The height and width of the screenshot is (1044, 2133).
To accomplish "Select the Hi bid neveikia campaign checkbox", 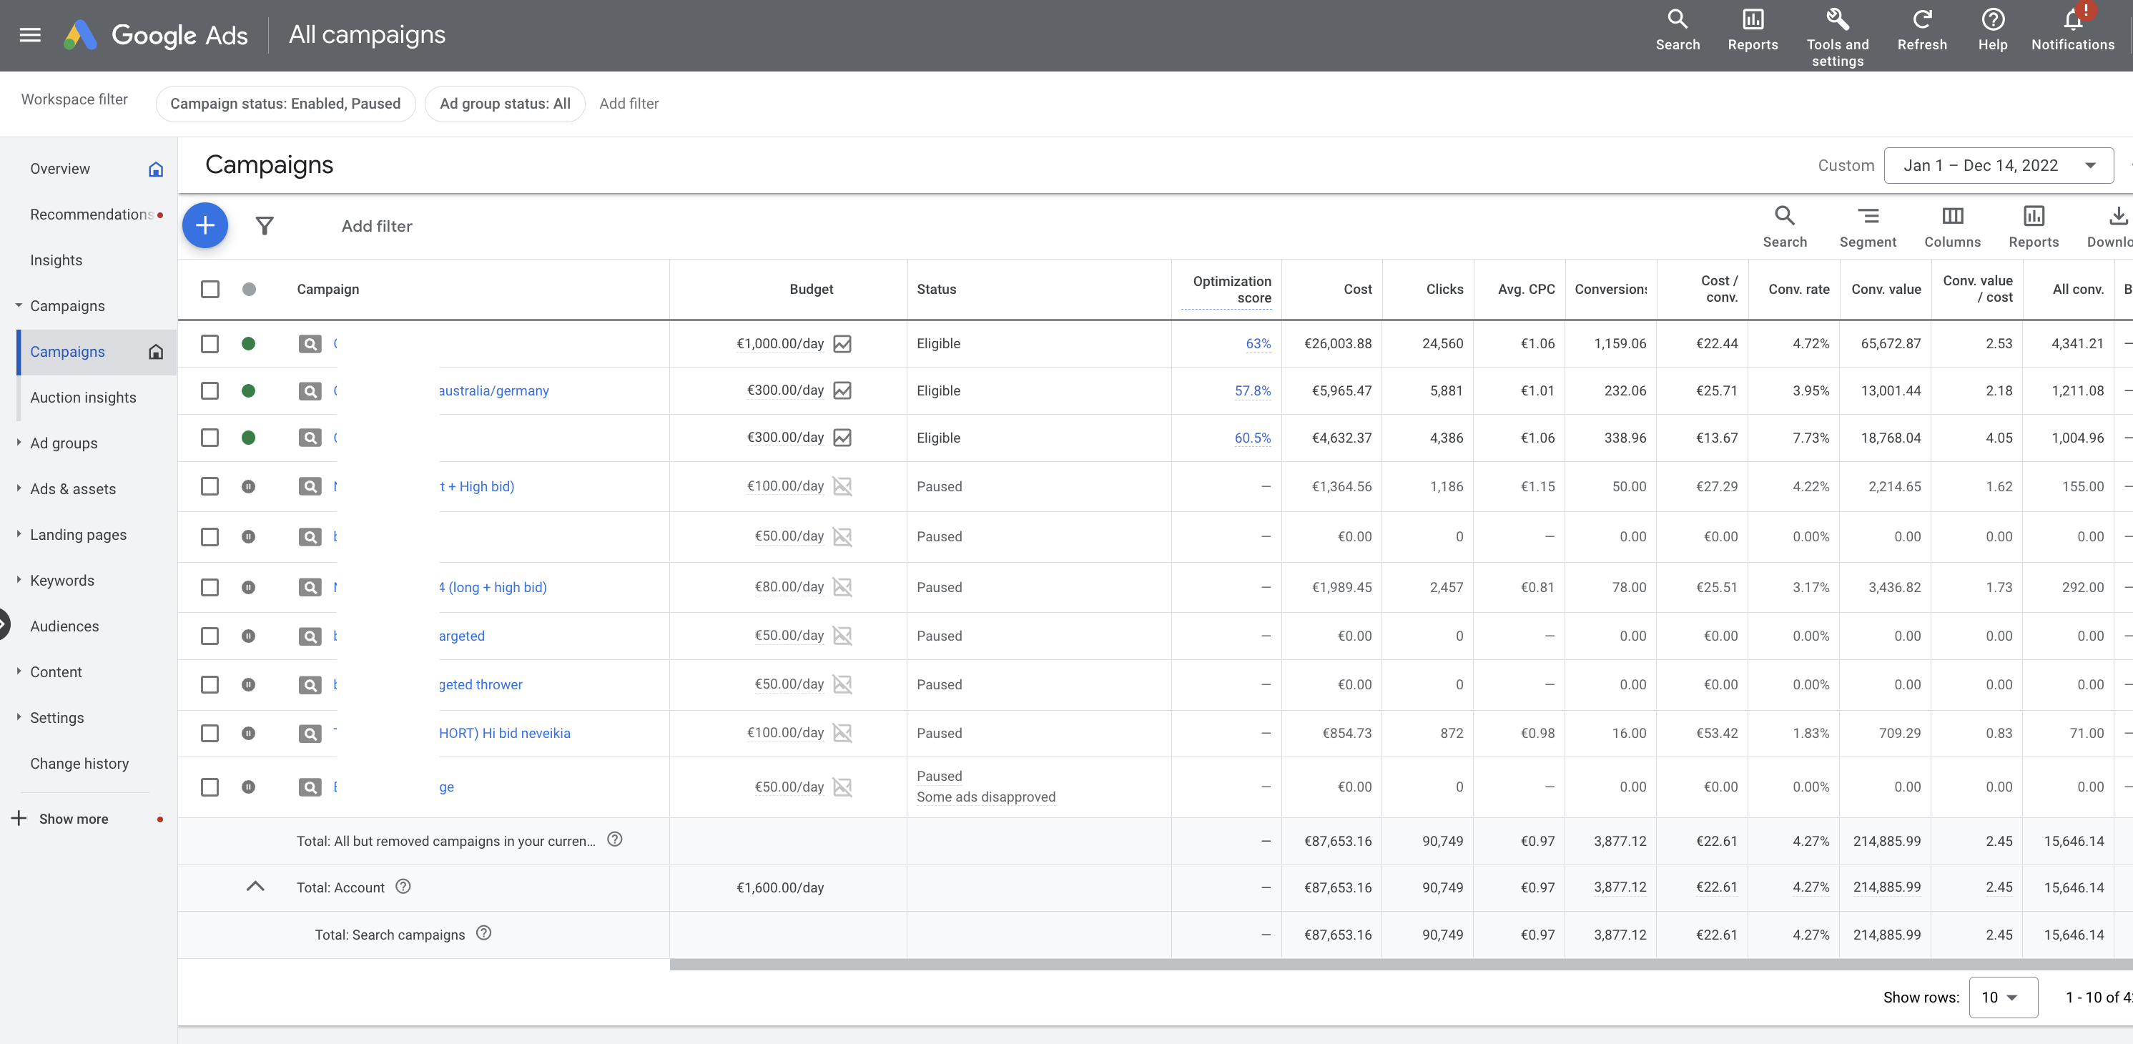I will (210, 734).
